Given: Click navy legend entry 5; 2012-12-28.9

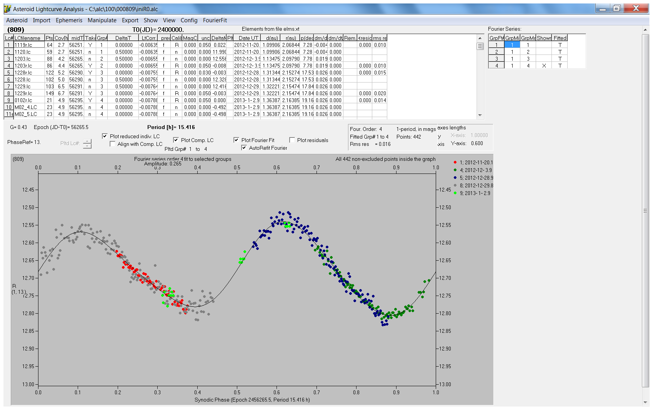Looking at the screenshot, I should [473, 178].
